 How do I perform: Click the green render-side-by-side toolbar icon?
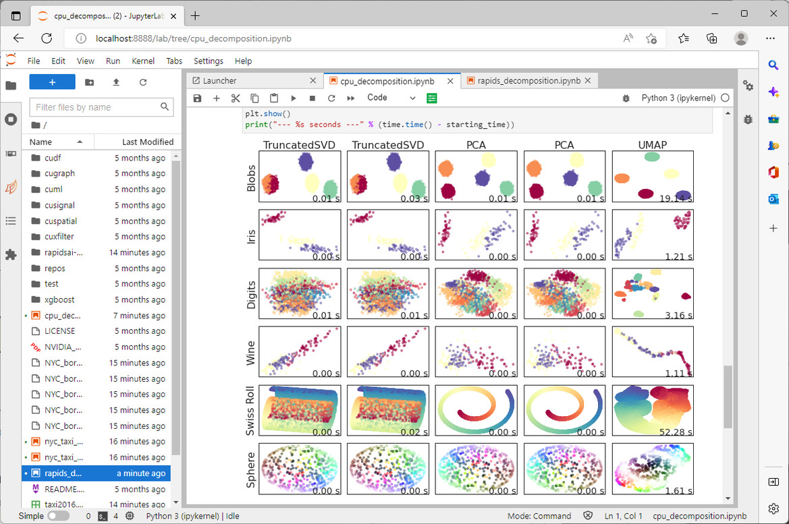(x=432, y=98)
